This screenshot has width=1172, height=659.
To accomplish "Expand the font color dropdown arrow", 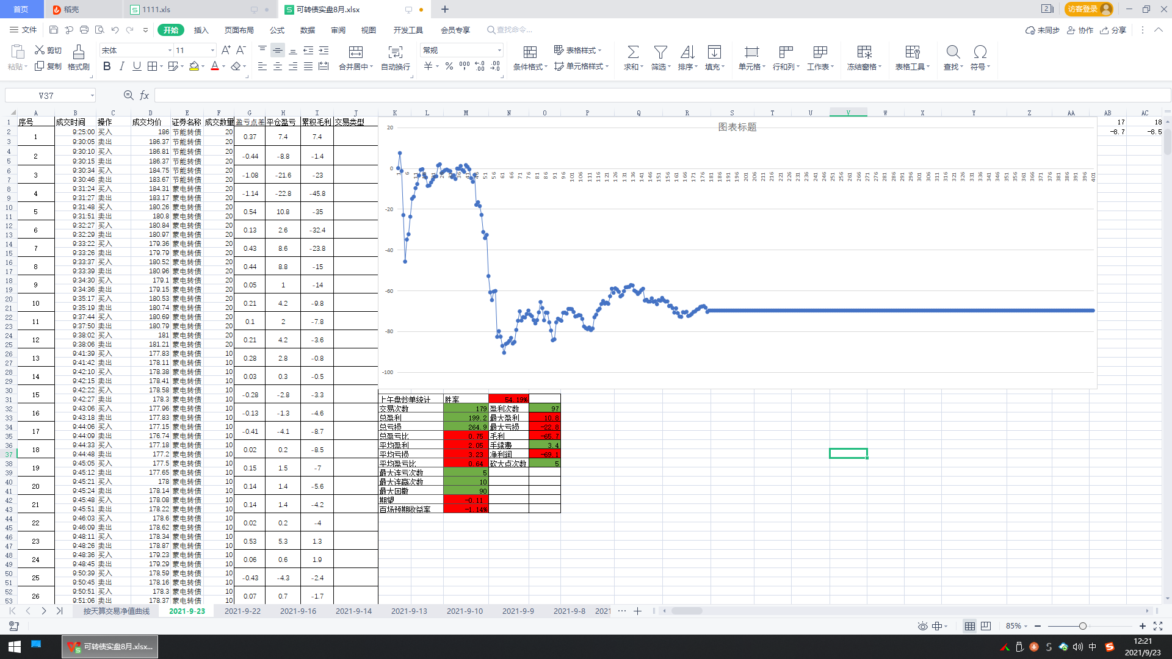I will coord(224,66).
